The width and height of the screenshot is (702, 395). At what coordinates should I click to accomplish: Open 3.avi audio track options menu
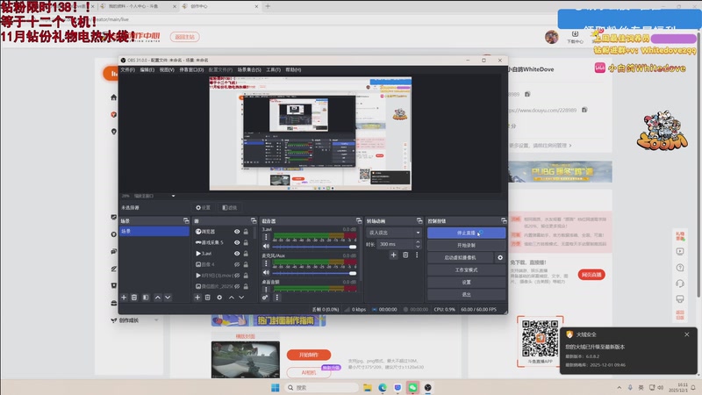pyautogui.click(x=266, y=237)
